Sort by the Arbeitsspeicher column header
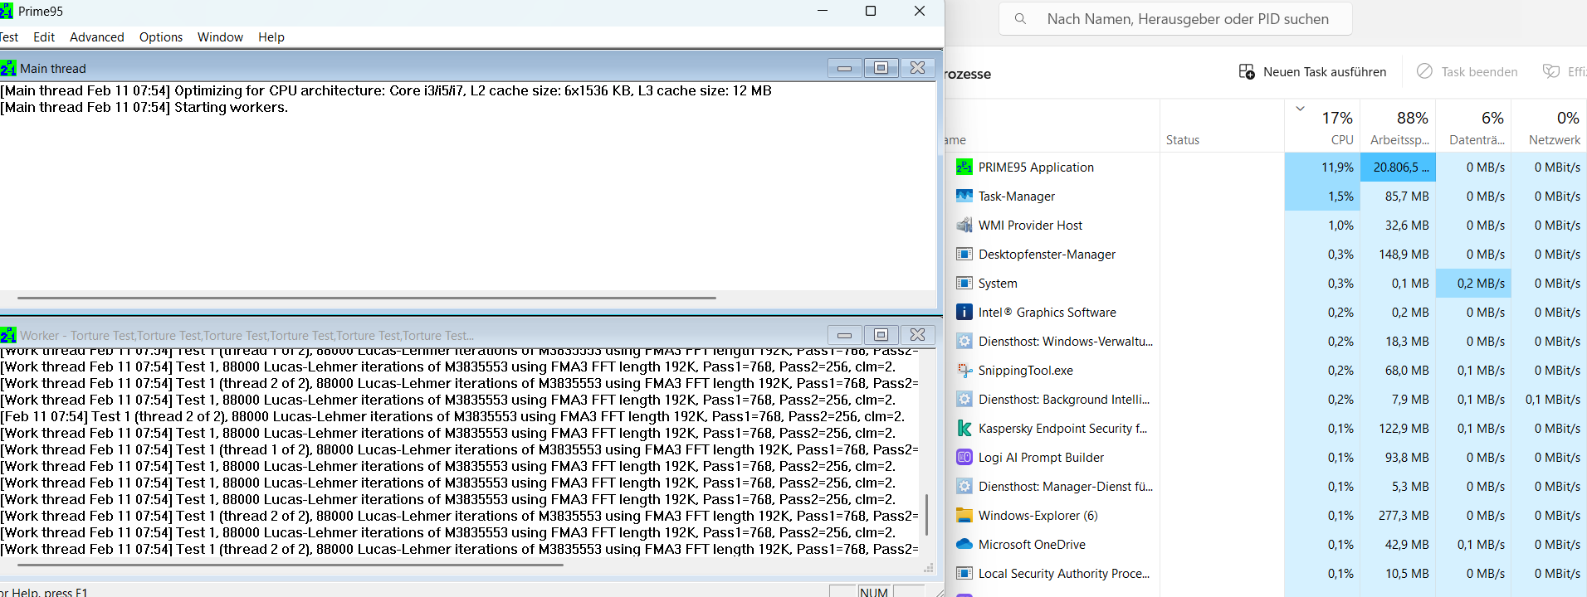Viewport: 1587px width, 597px height. pyautogui.click(x=1398, y=127)
